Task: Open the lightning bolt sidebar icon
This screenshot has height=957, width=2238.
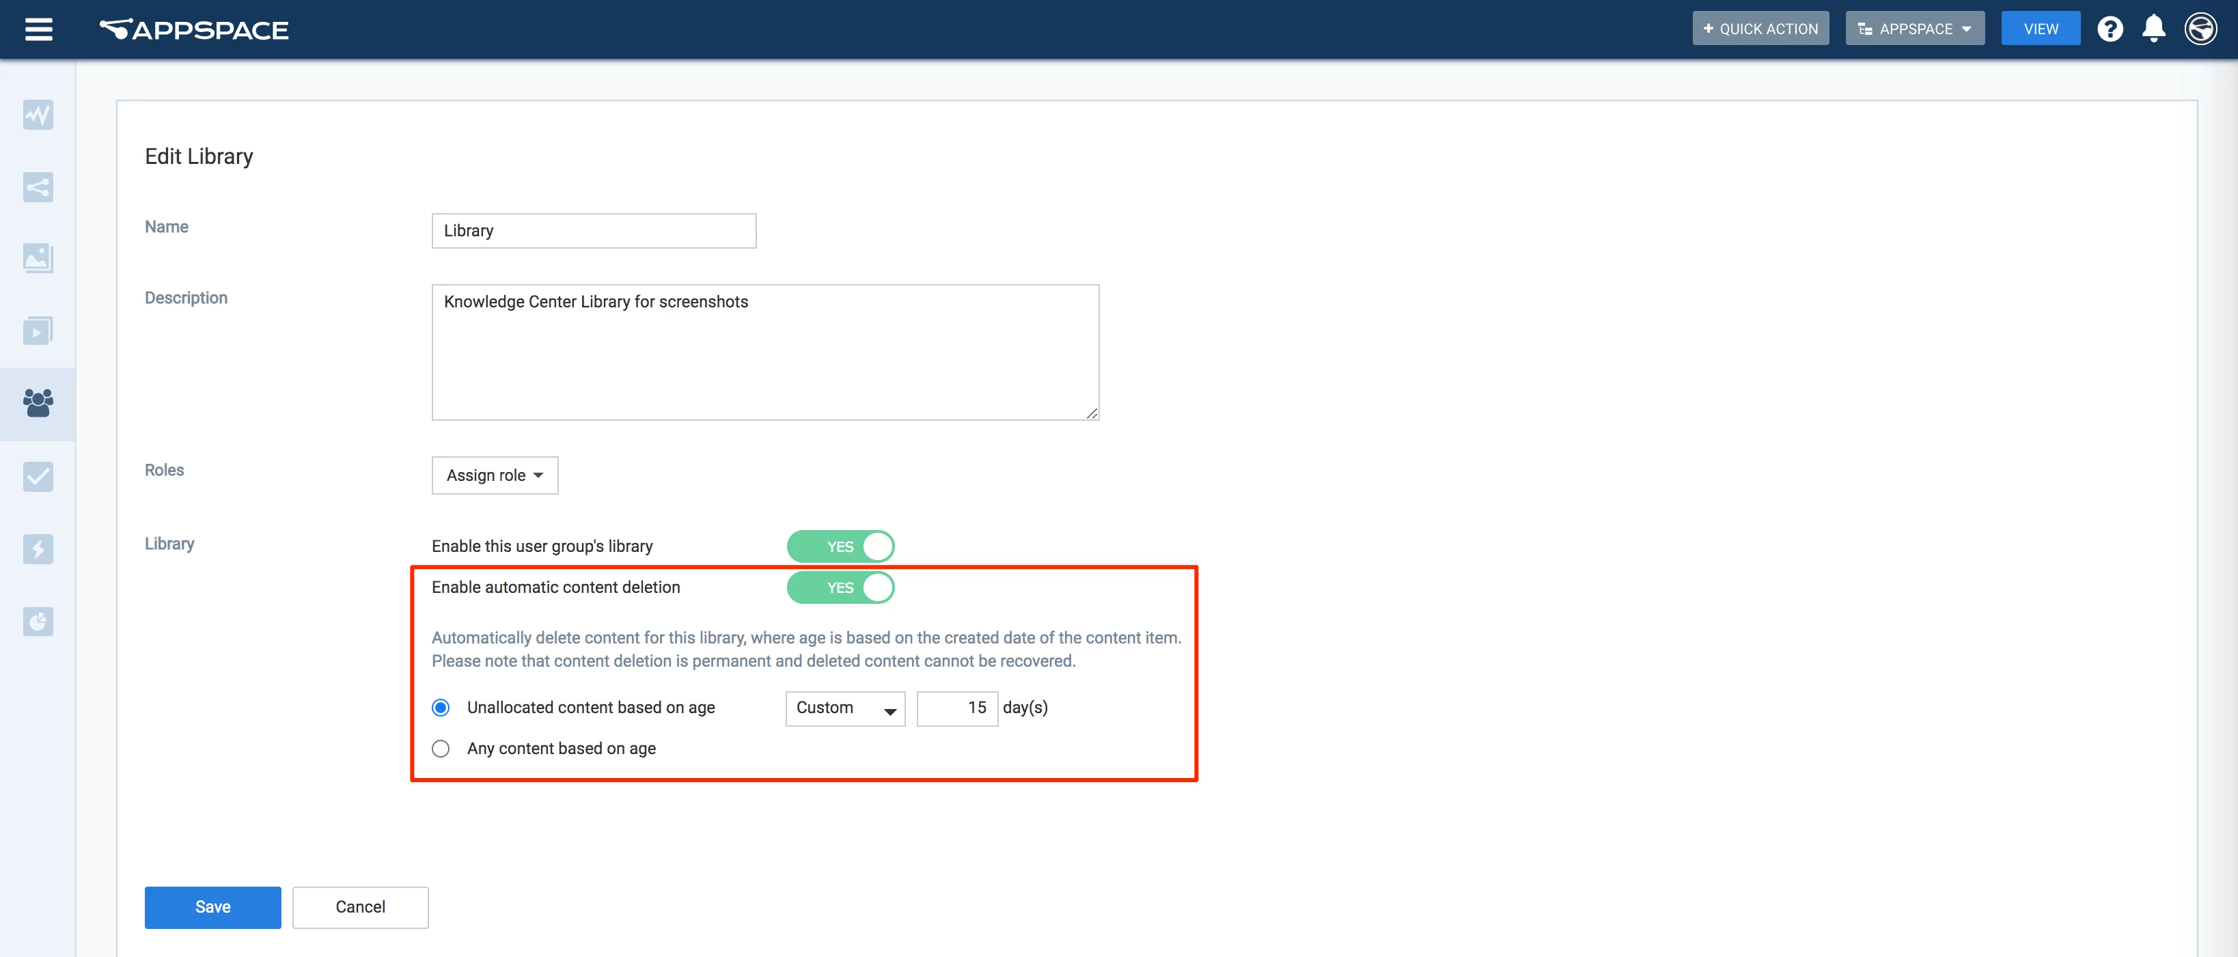Action: click(x=38, y=549)
